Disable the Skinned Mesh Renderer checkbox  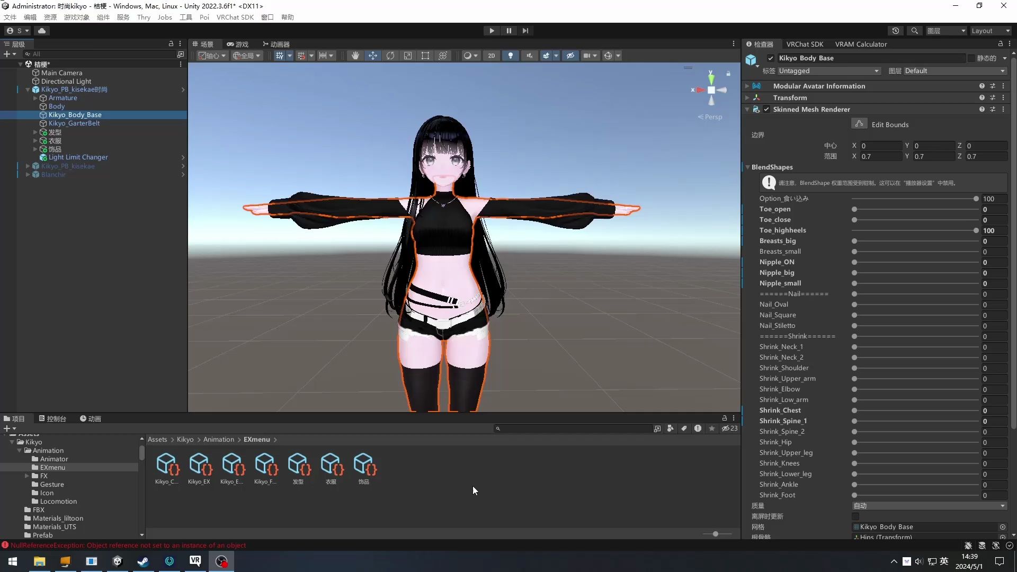point(766,109)
